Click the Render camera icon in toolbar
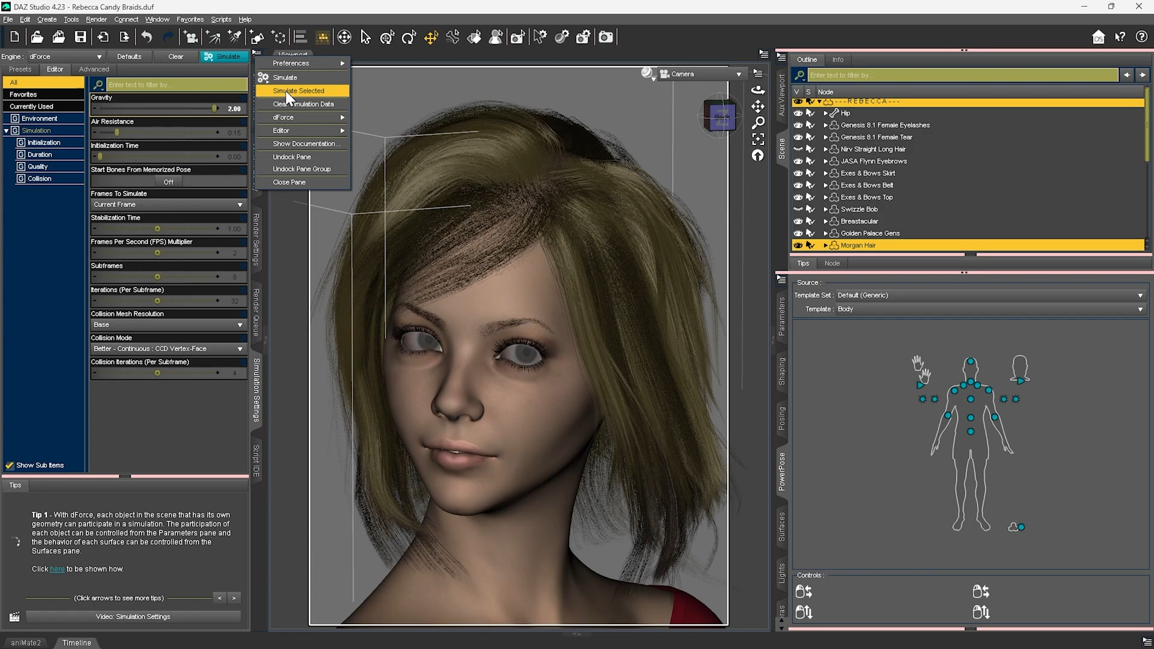1154x649 pixels. click(606, 37)
